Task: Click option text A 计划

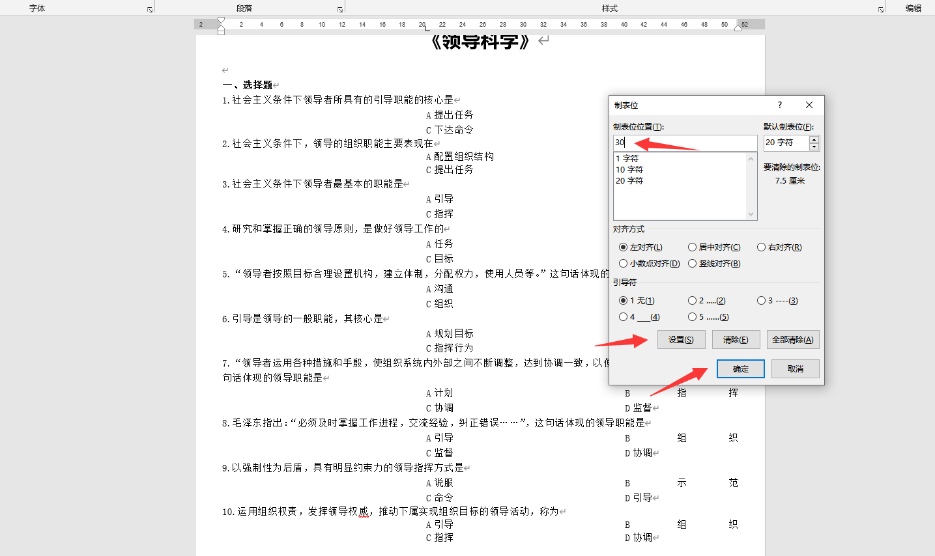Action: pyautogui.click(x=439, y=393)
